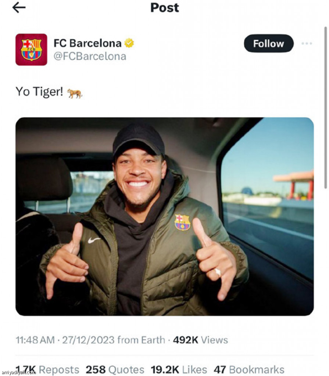Viewport: 329px width, 376px height.
Task: Show the 1.7K Reposts list
Action: pyautogui.click(x=47, y=369)
